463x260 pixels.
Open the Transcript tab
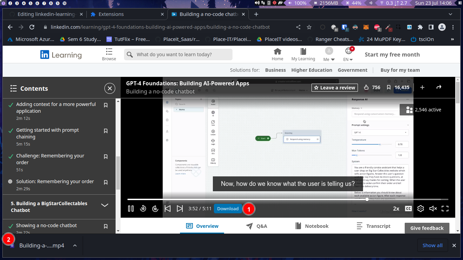click(x=374, y=226)
